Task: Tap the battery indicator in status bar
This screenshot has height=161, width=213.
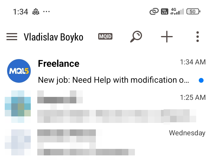Action: [193, 12]
